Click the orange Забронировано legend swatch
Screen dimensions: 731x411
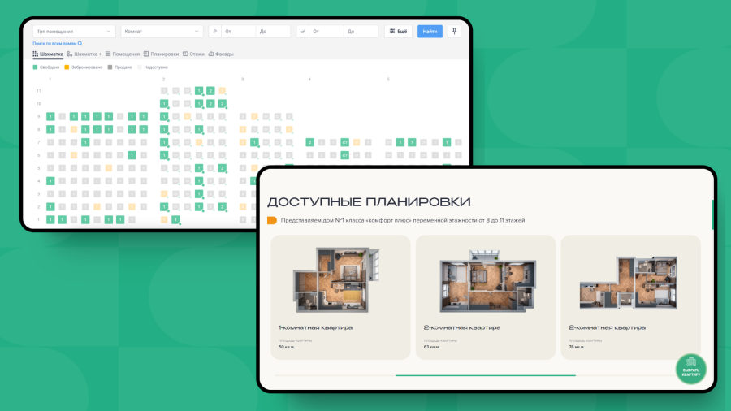click(67, 67)
